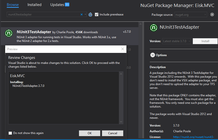Close the Preview dialog

(123, 49)
